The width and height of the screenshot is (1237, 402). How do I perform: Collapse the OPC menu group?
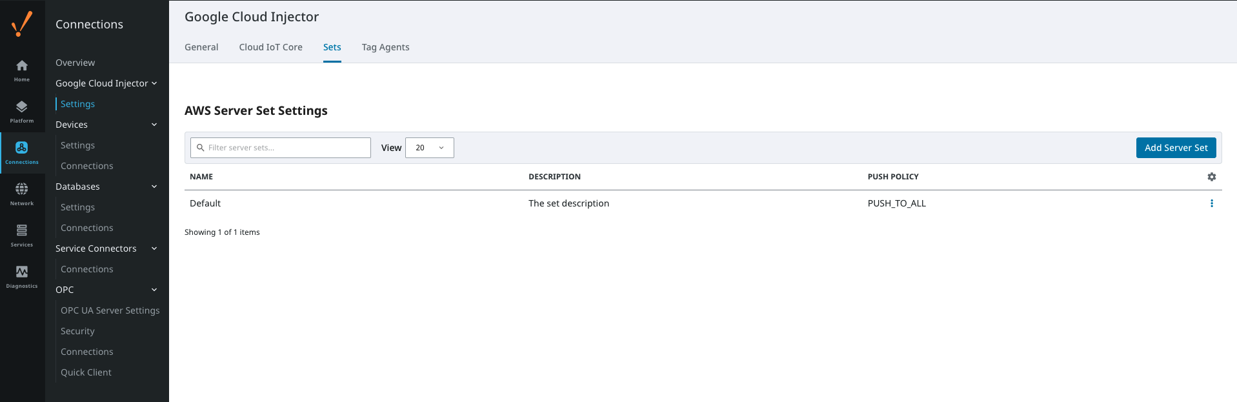[x=154, y=290]
